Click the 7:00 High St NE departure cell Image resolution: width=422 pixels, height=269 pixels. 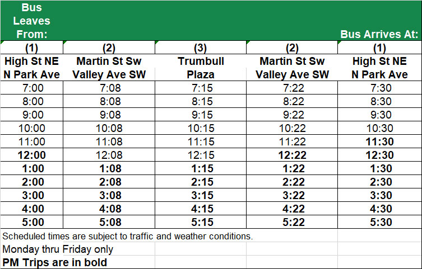coord(32,88)
